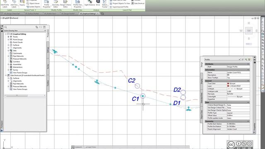Viewport: 265px width, 149px height.
Task: Expand the Point Groups tree node
Action: (8, 40)
